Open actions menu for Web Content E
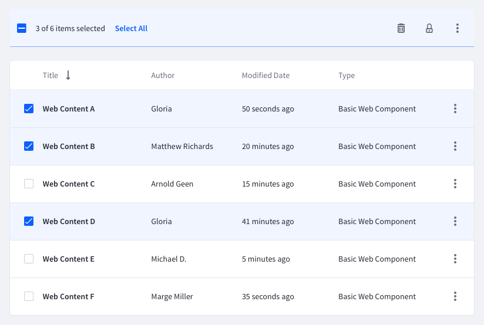Screen dimensions: 484x325 tap(455, 259)
